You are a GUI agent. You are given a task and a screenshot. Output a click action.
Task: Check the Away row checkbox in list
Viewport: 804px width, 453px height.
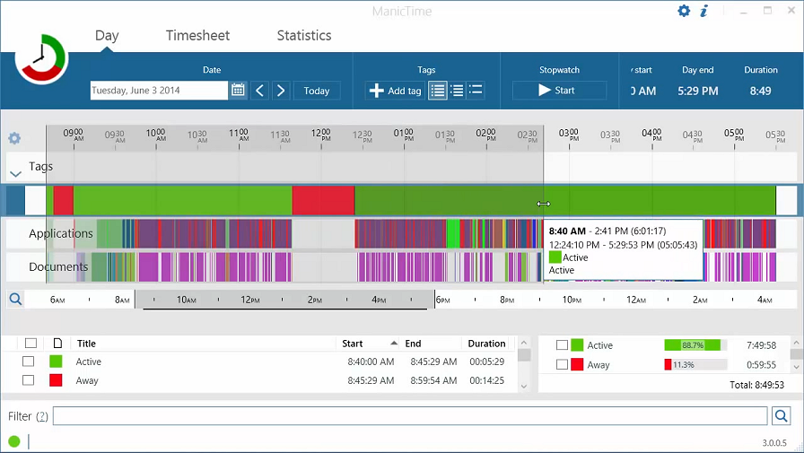(28, 380)
